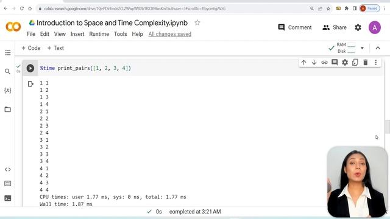Copy link to cell icon
The width and height of the screenshot is (390, 219).
tap(324, 63)
